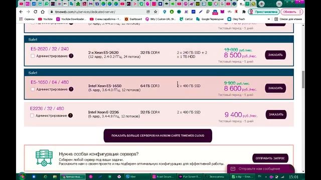This screenshot has height=180, width=321.
Task: Open the Блокнот taskbar item
Action: click(243, 176)
